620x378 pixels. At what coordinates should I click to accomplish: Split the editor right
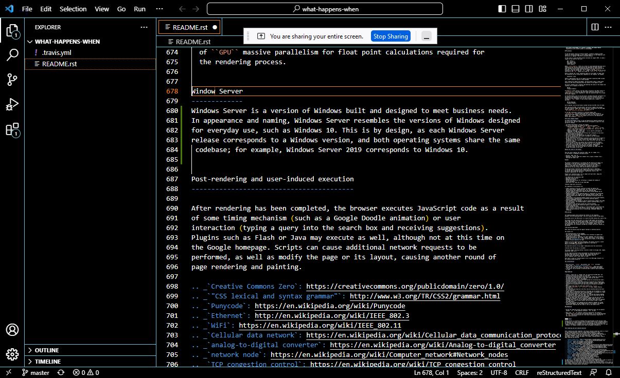point(595,27)
